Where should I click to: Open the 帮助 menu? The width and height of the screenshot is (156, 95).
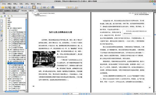pos(39,4)
